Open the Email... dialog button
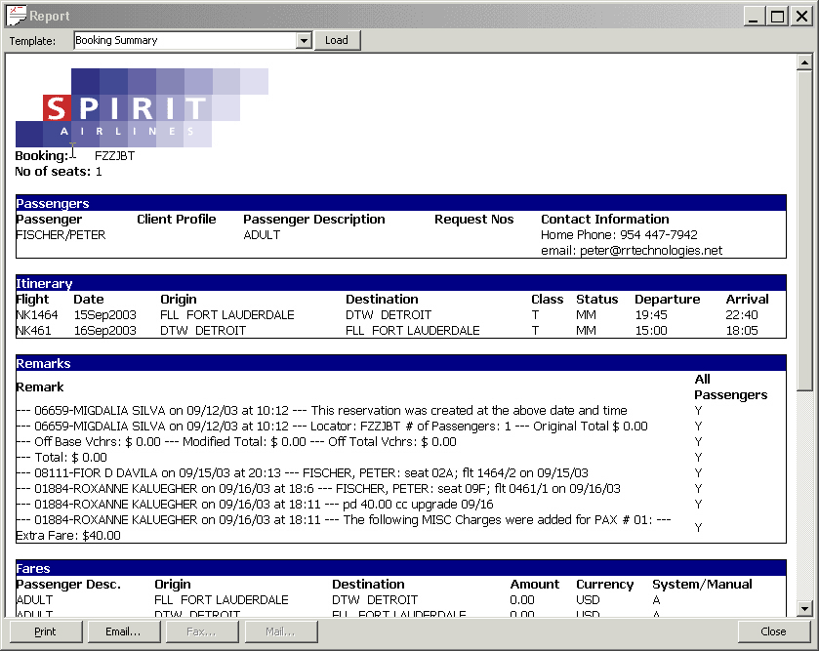Screen dimensions: 819x651 click(x=123, y=631)
